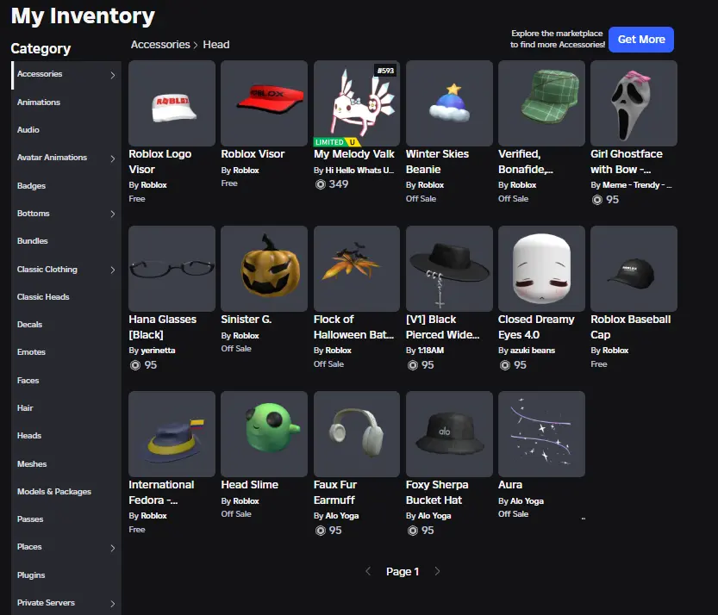
Task: Expand the Avatar Animations submenu chevron
Action: [113, 158]
